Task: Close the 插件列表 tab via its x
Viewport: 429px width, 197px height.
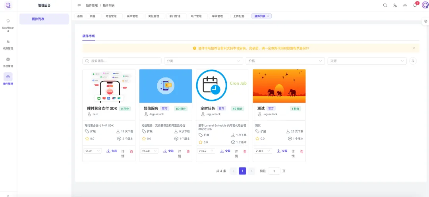Action: 268,16
